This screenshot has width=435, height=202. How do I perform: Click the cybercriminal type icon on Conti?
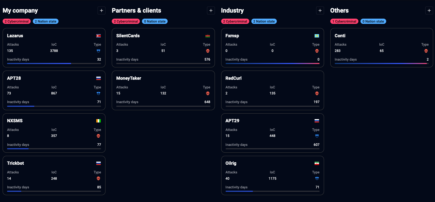(x=426, y=51)
